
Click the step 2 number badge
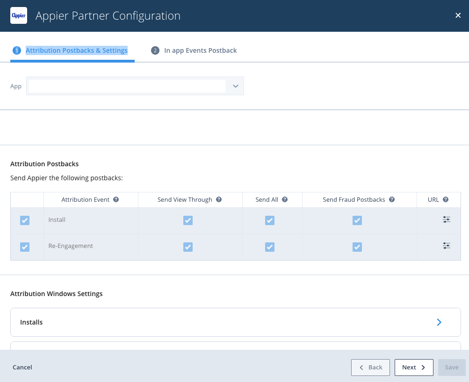155,50
